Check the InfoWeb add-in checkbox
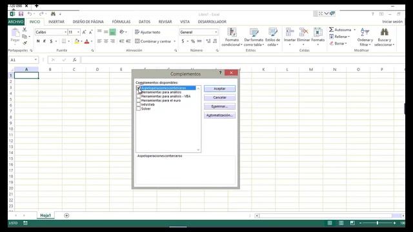The height and width of the screenshot is (232, 413). coord(138,104)
